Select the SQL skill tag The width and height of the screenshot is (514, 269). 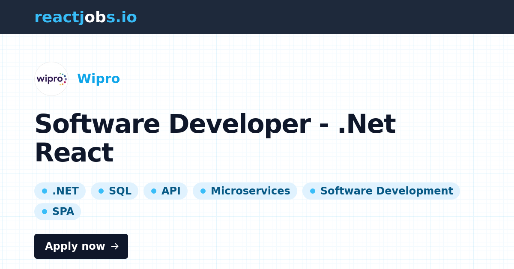(x=114, y=191)
